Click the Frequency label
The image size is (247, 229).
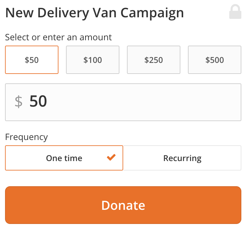pos(26,137)
